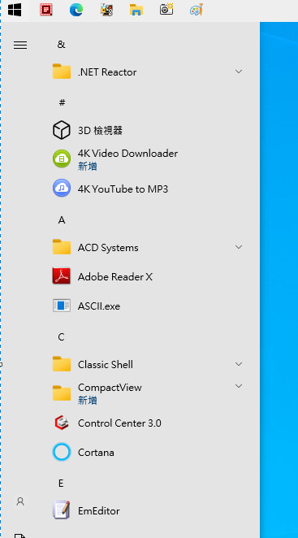Launch ASCII.exe by its name
This screenshot has height=538, width=298.
coord(99,306)
